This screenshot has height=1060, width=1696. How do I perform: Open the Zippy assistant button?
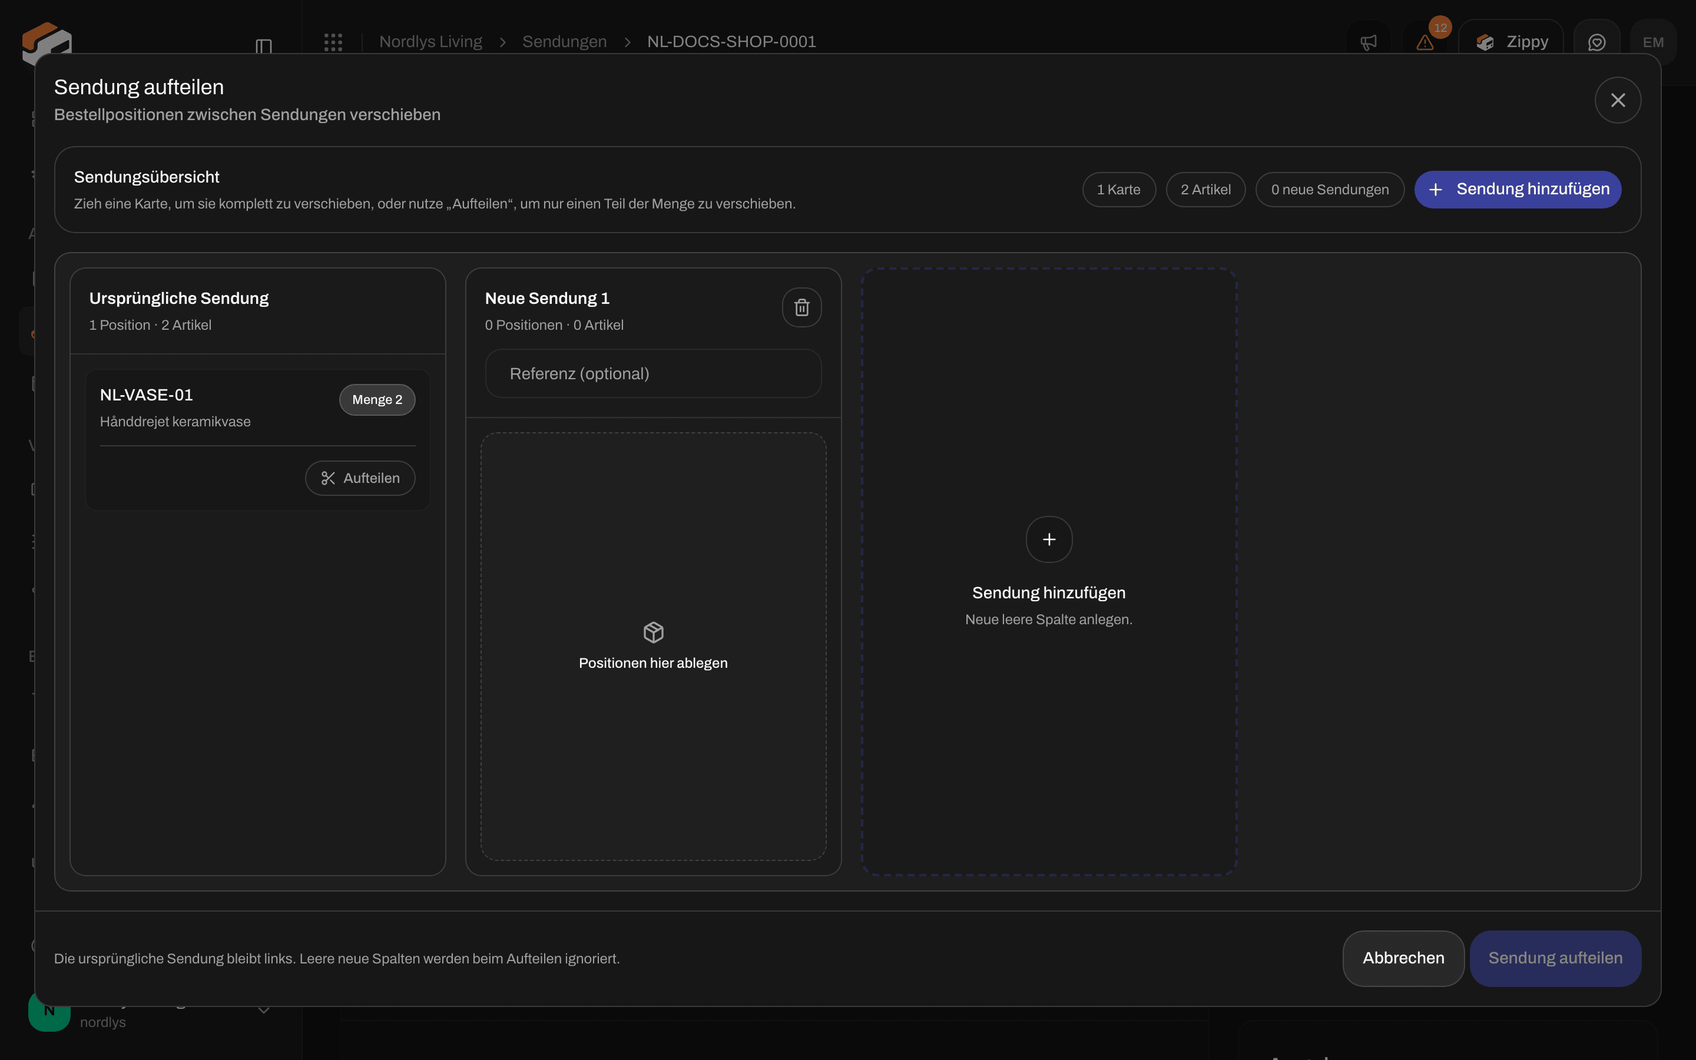[1511, 42]
